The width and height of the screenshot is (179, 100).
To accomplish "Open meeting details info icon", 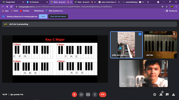I will (x=155, y=95).
